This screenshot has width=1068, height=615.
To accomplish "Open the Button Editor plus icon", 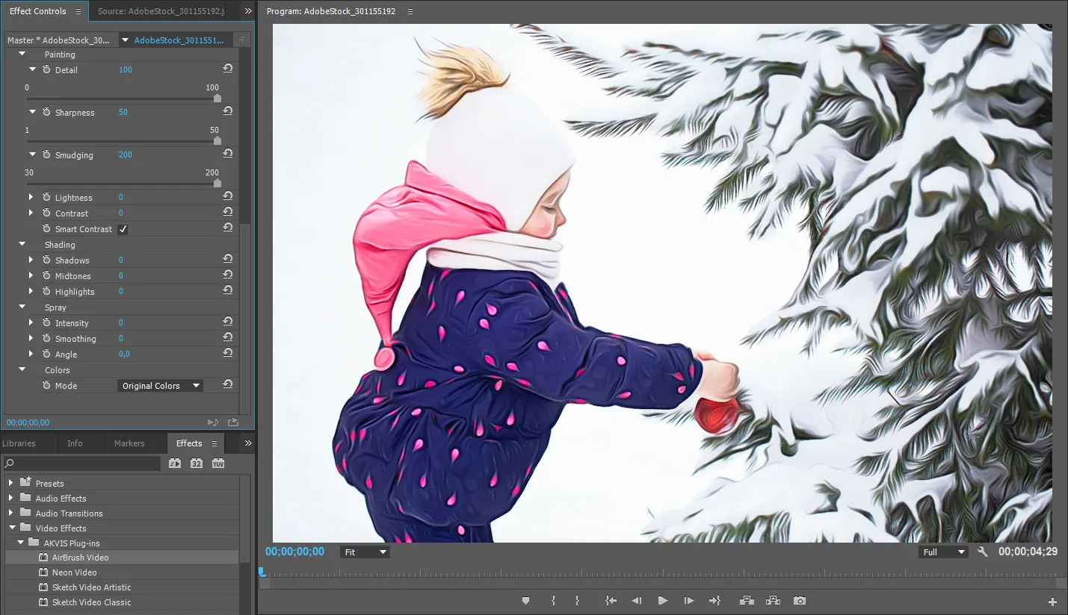I will coord(1053,602).
